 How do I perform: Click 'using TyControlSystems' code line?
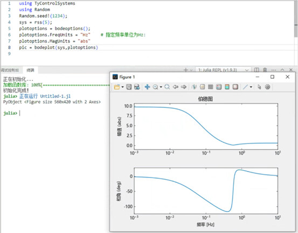47,3
